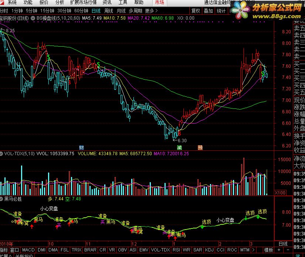
Task: Select the OBV indicator
Action: click(122, 250)
